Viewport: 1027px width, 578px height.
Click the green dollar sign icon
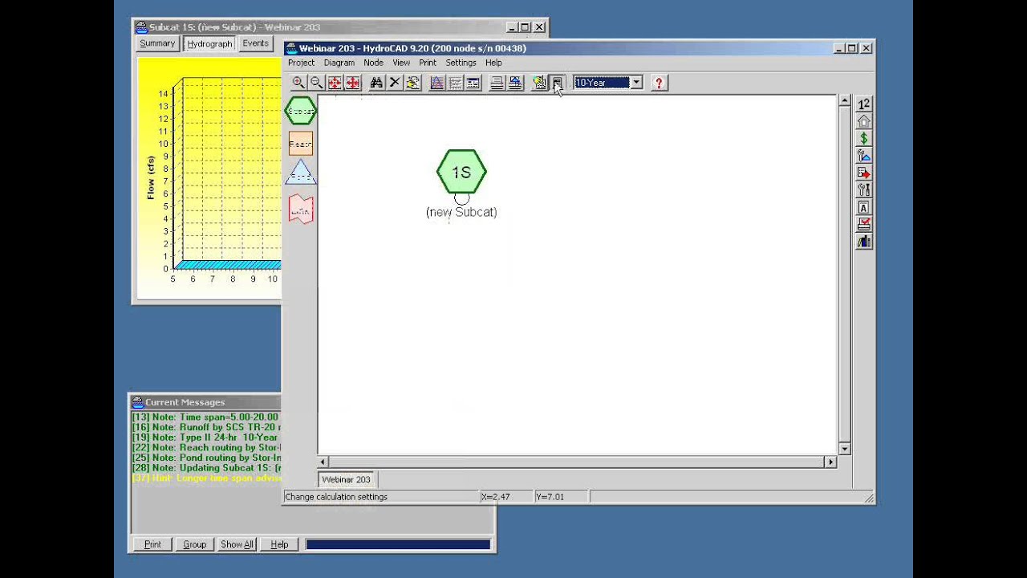point(863,139)
